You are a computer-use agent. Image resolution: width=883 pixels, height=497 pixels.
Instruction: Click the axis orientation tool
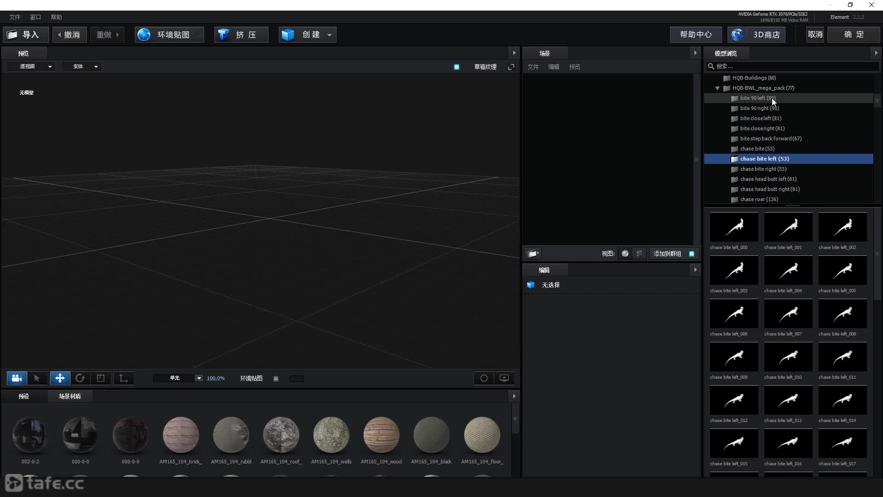tap(123, 378)
